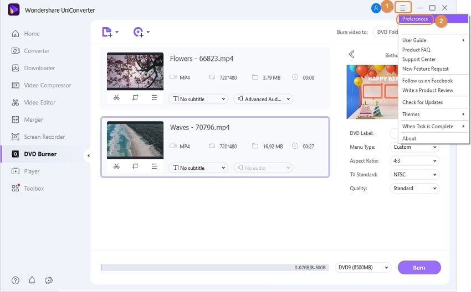This screenshot has width=471, height=292.
Task: Open the notifications bell icon
Action: tap(32, 280)
